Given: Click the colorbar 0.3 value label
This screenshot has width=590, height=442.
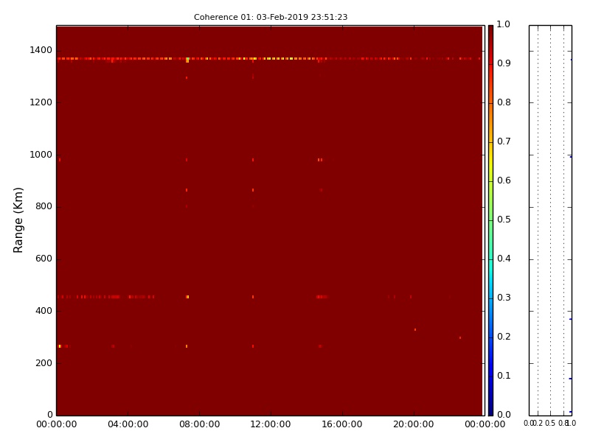Looking at the screenshot, I should pos(504,298).
